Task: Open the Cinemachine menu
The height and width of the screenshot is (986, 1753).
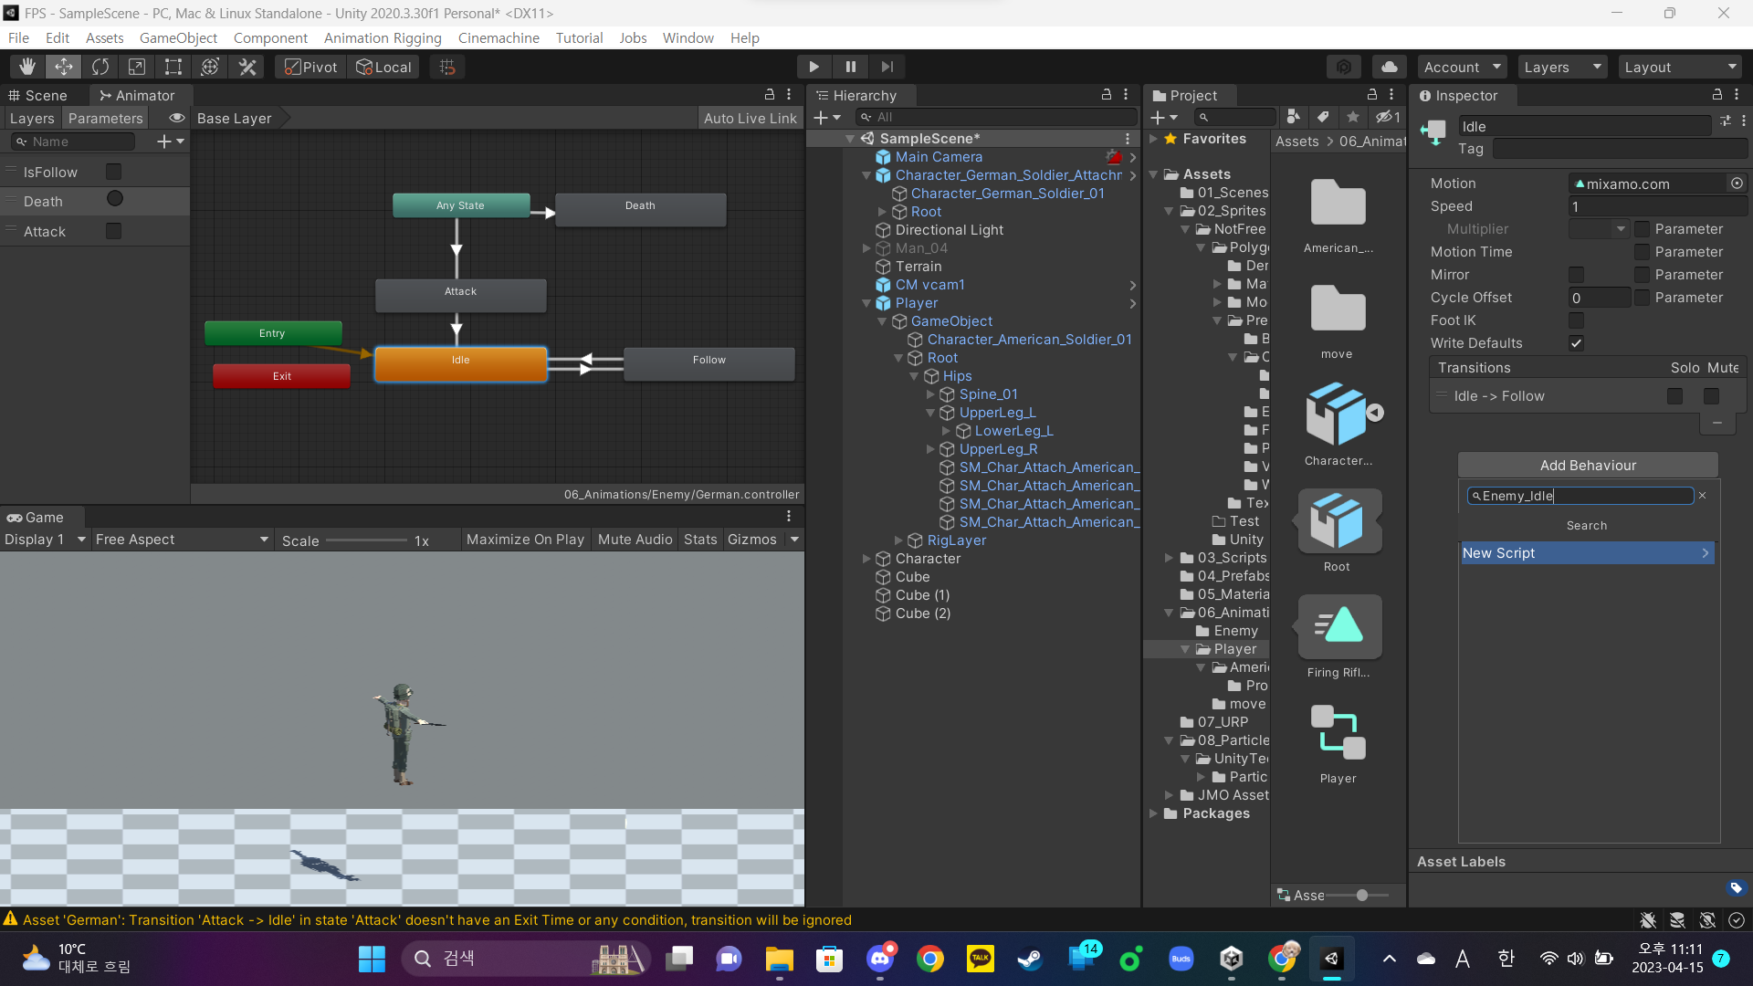Action: 499,37
